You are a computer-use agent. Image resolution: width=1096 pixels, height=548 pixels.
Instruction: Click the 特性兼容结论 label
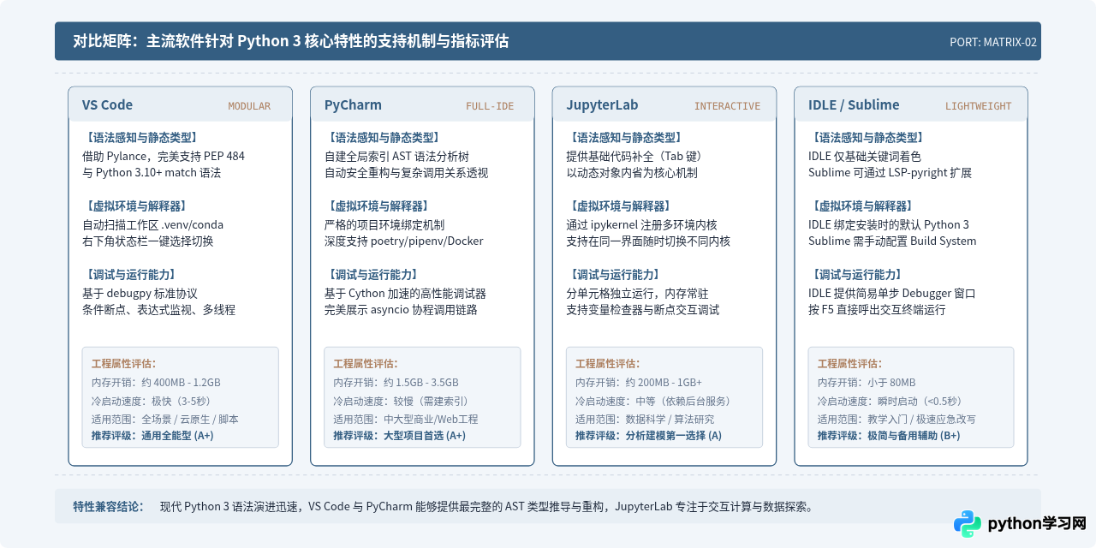click(x=109, y=506)
